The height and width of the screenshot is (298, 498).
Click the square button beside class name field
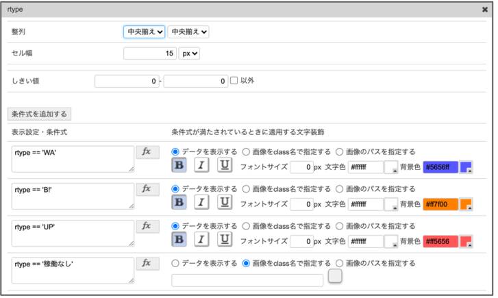tap(335, 276)
